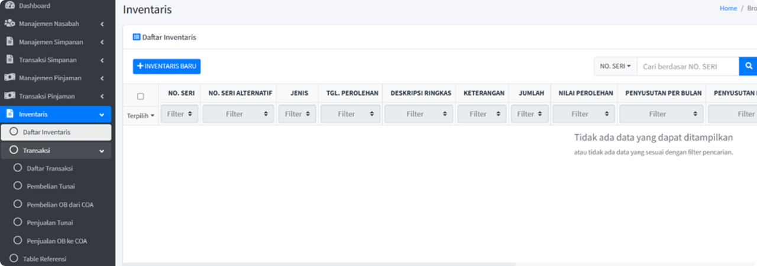Click the Cari berdasar NO. SERI search field
Image resolution: width=757 pixels, height=266 pixels.
coord(687,67)
